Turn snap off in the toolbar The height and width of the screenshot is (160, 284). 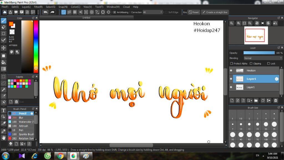[64, 12]
